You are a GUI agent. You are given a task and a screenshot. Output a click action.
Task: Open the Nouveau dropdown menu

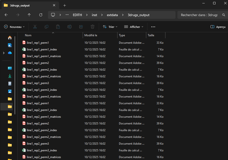[14, 27]
